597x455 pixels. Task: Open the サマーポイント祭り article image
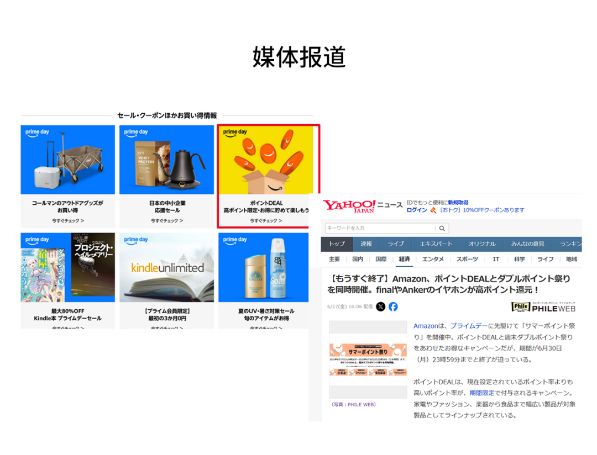coord(368,359)
